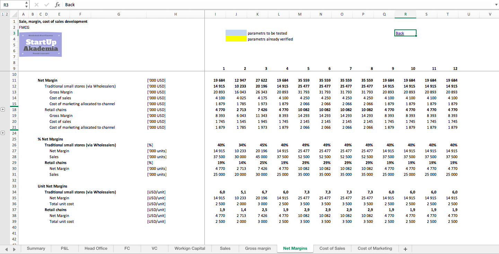Open the Cost of Sales tab
The image size is (499, 254).
(332, 248)
